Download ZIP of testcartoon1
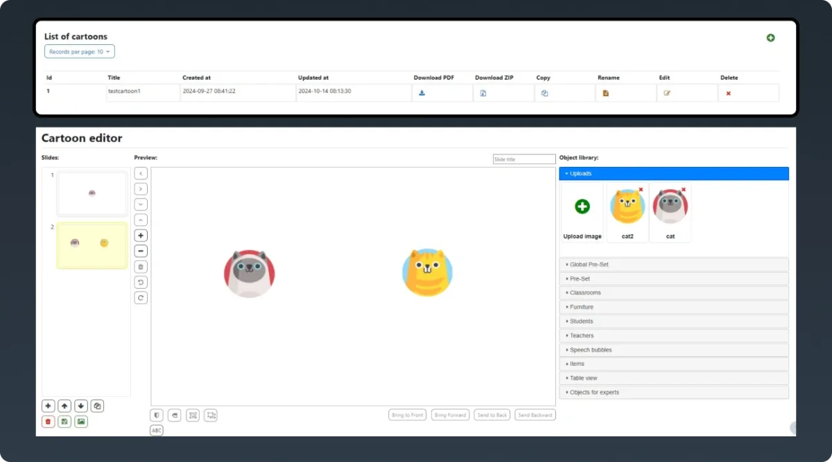This screenshot has width=832, height=462. (483, 93)
